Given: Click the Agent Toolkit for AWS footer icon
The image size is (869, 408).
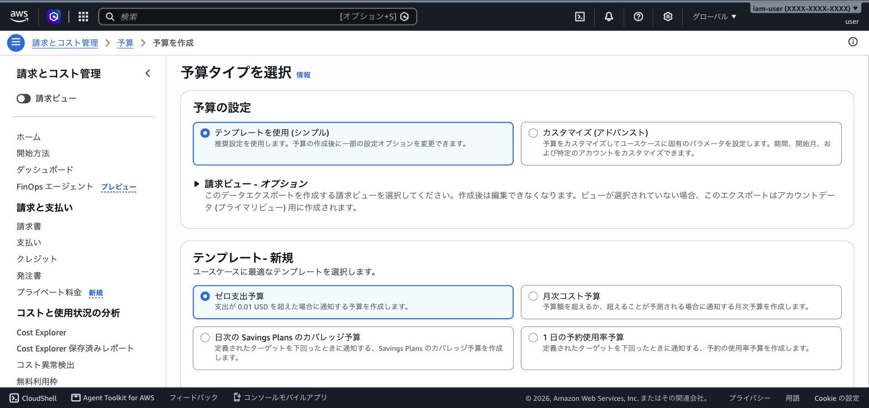Looking at the screenshot, I should [76, 397].
